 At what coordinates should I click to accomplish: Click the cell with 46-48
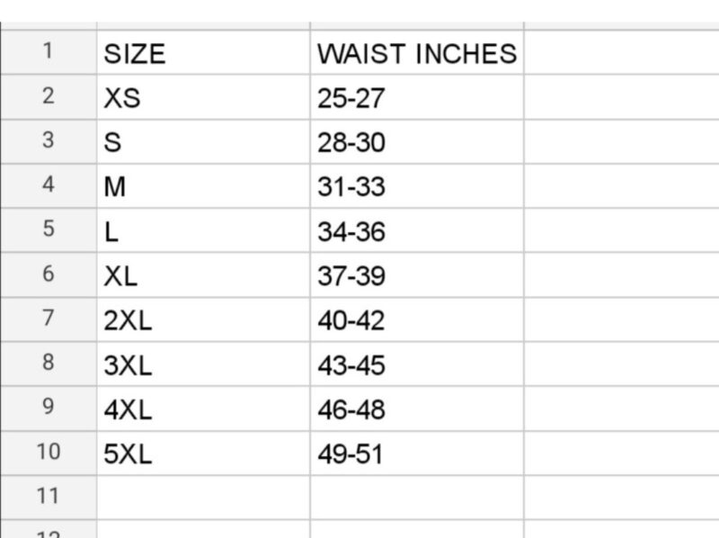pyautogui.click(x=416, y=409)
